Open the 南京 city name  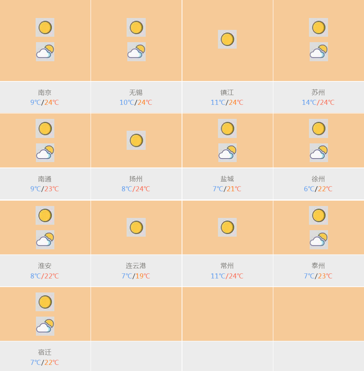click(x=45, y=93)
